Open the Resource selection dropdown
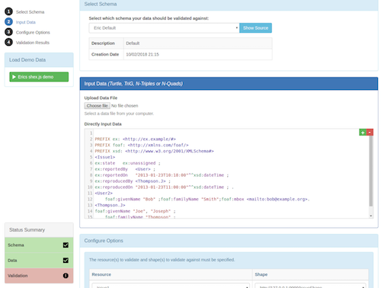381x288 pixels. [x=171, y=286]
